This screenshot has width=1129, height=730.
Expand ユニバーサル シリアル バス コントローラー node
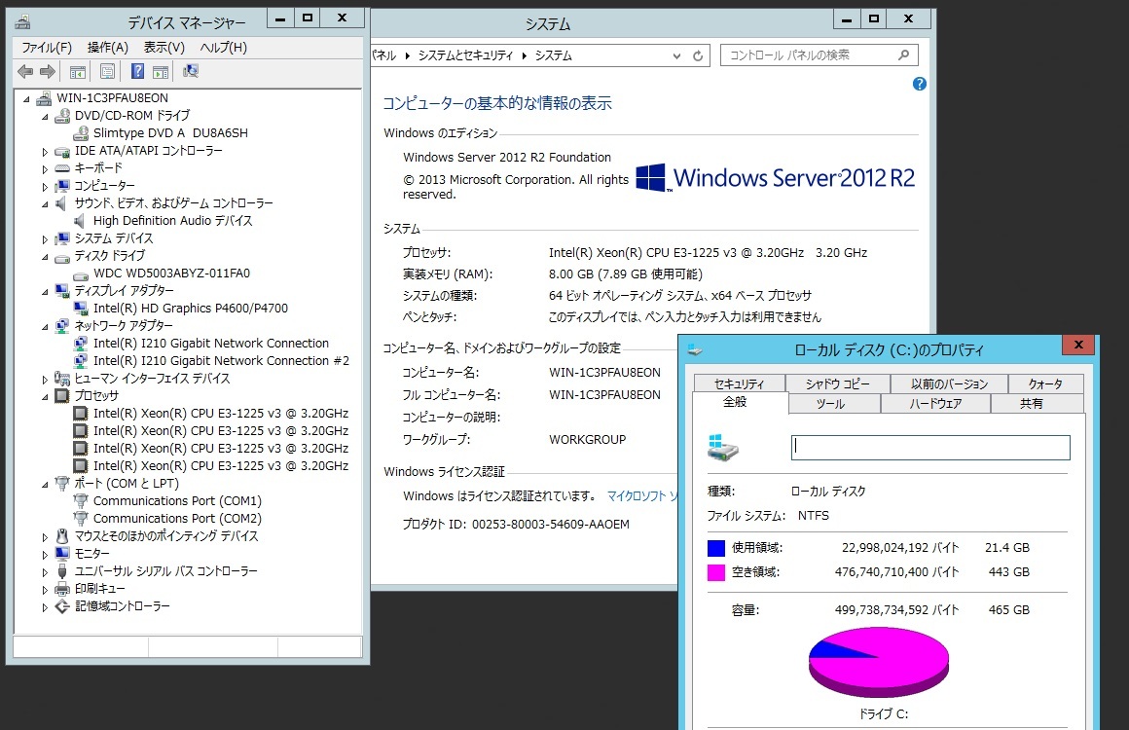[x=45, y=572]
